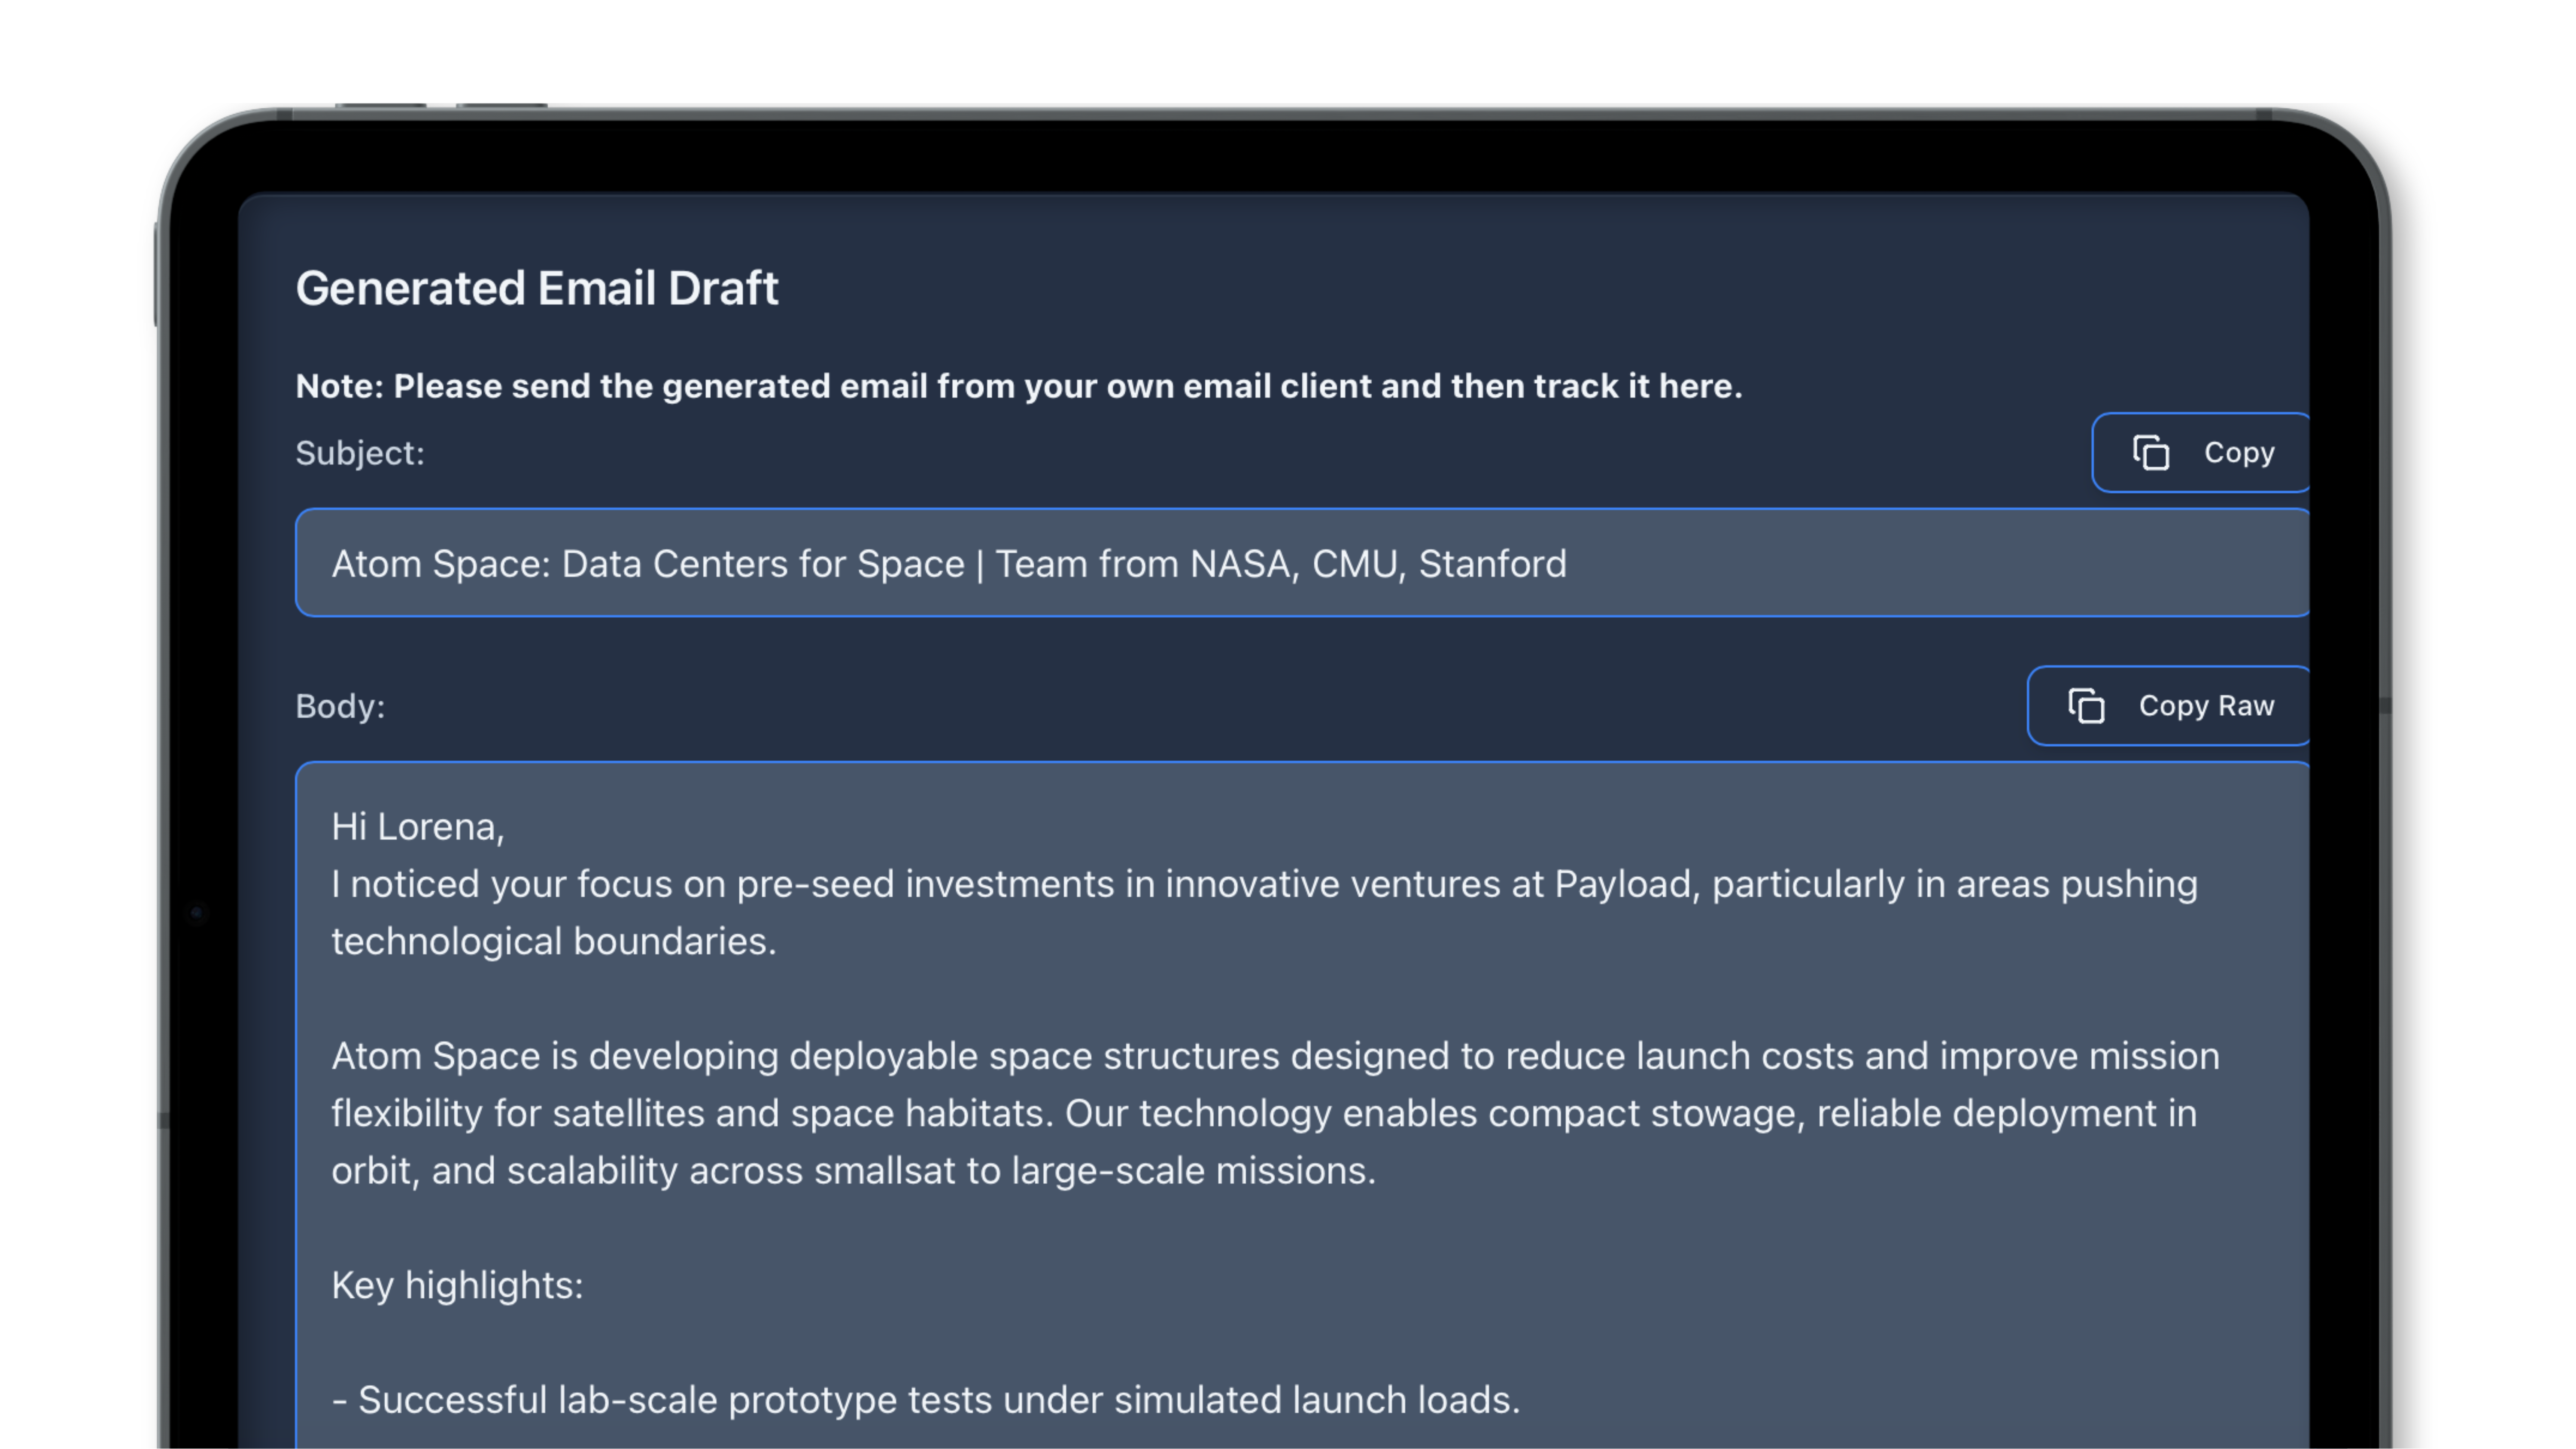Select the subject text mentioning Atom Space
The width and height of the screenshot is (2576, 1449).
[x=948, y=563]
